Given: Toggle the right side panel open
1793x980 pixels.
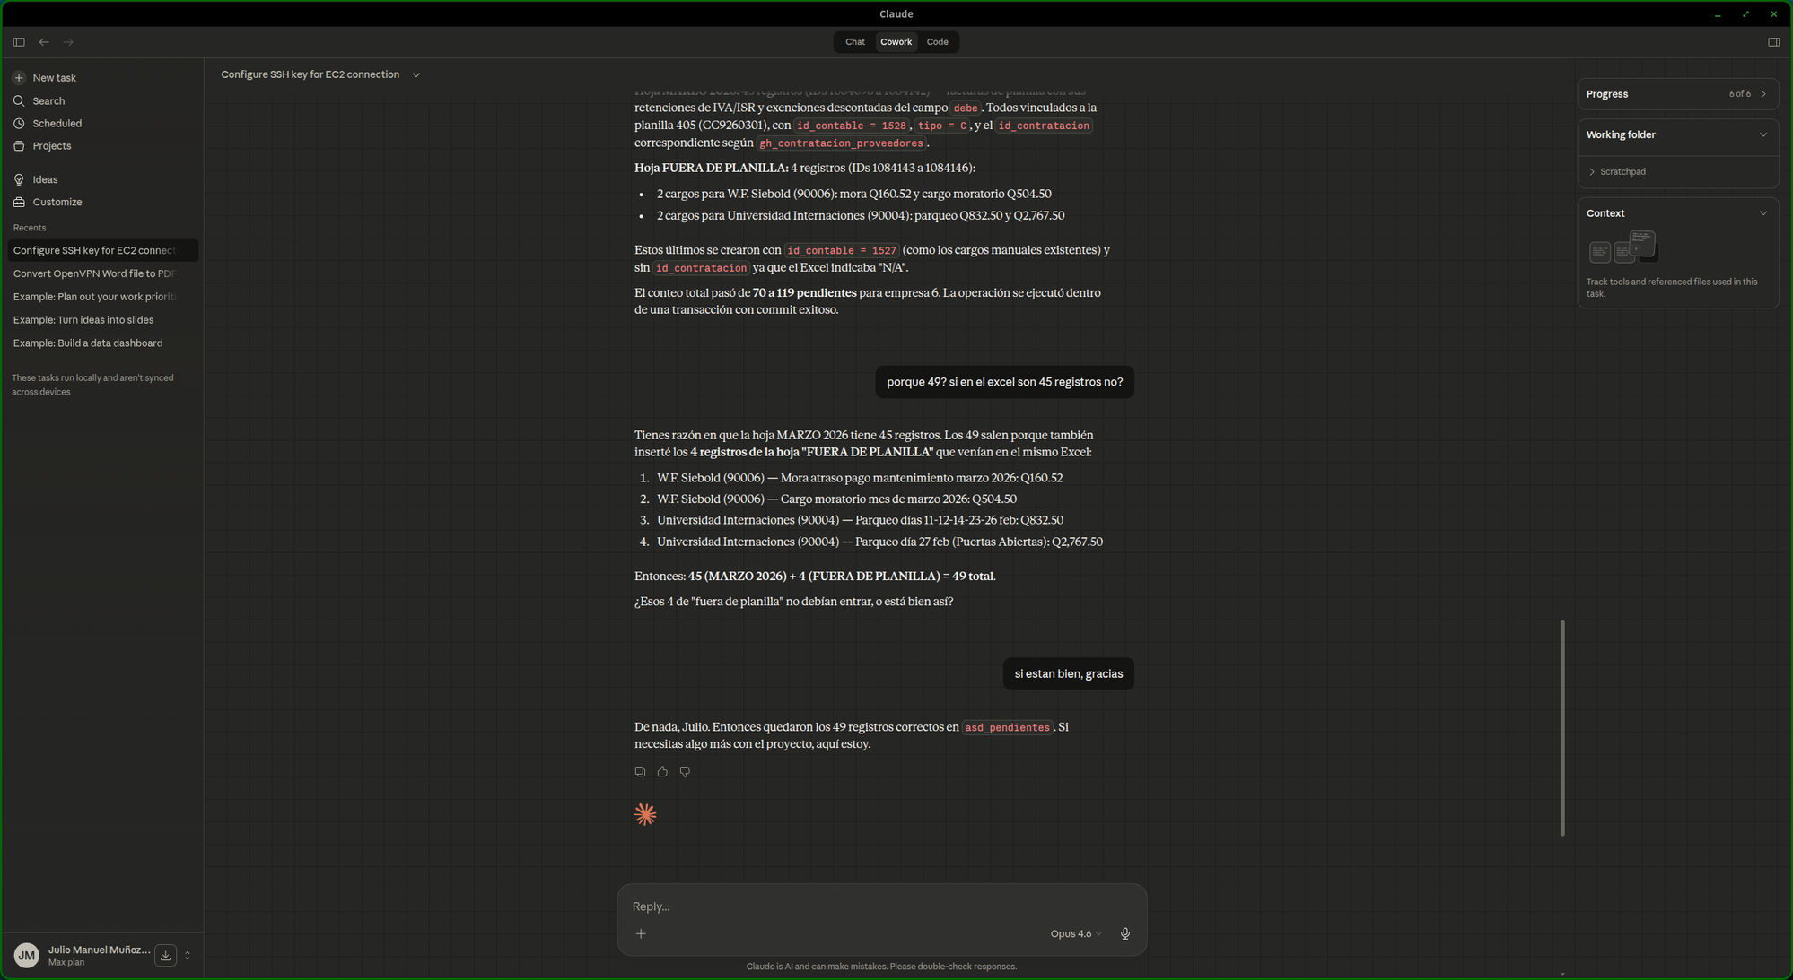Looking at the screenshot, I should [1773, 41].
